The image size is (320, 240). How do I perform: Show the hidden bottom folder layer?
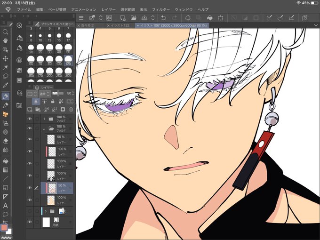pos(30,211)
